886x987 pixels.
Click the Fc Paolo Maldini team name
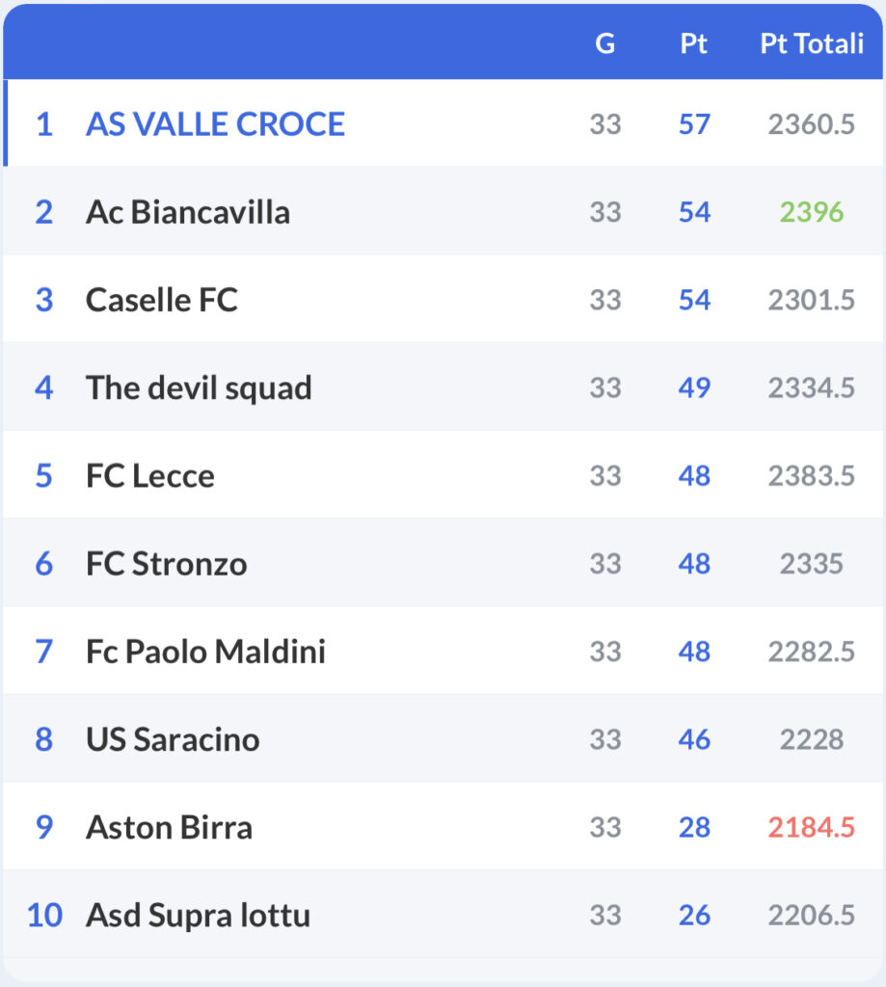(x=205, y=652)
